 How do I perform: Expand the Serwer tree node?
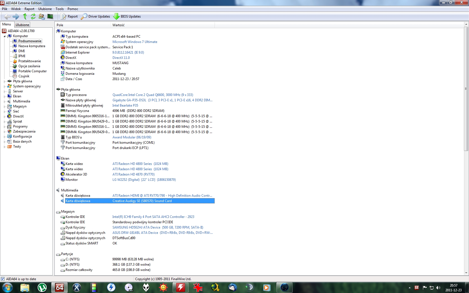[x=4, y=92]
